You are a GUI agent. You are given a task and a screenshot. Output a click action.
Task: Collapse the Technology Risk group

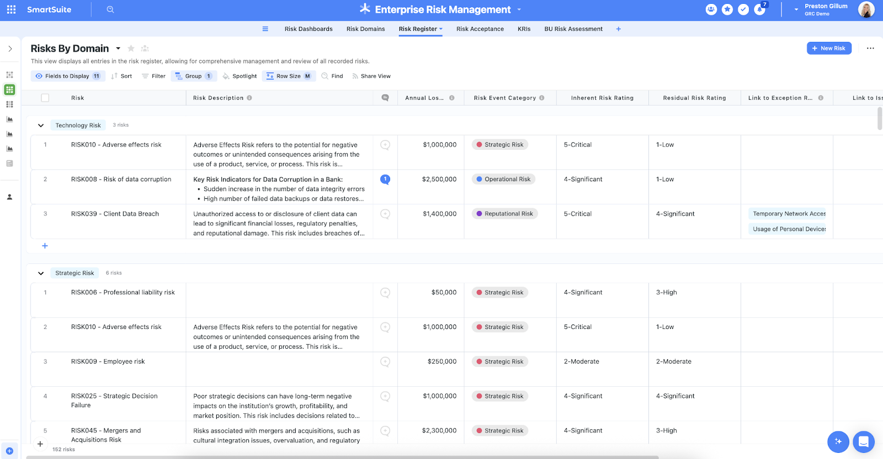coord(41,126)
